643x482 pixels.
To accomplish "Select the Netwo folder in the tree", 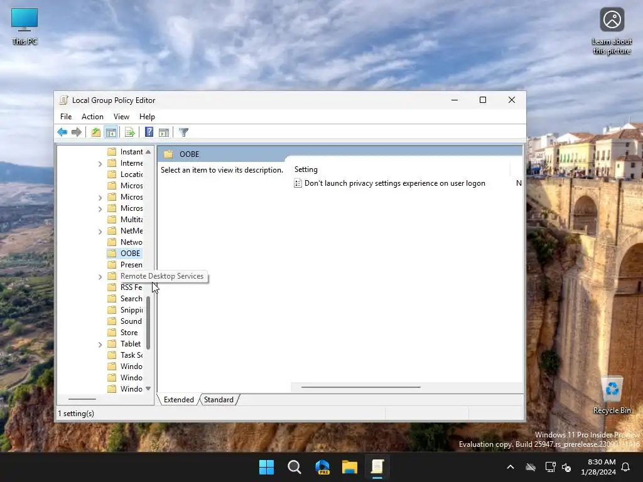I will tap(131, 242).
